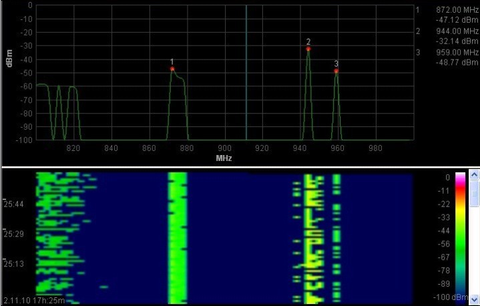Click the 25:29 waterfall time label
This screenshot has width=480, height=306.
pyautogui.click(x=13, y=234)
